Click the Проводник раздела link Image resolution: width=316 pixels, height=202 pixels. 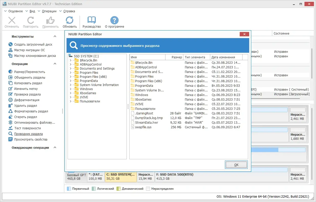click(x=28, y=134)
